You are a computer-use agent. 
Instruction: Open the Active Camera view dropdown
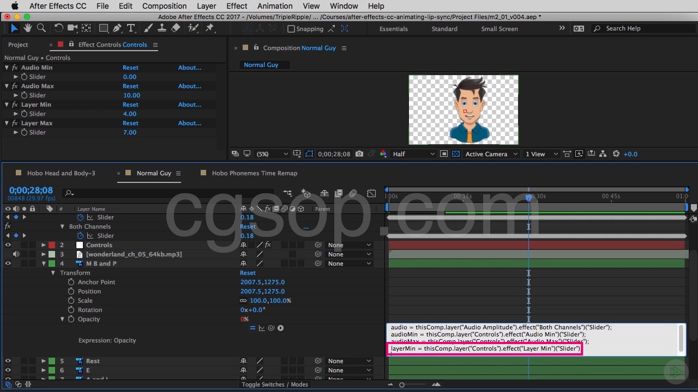(491, 154)
